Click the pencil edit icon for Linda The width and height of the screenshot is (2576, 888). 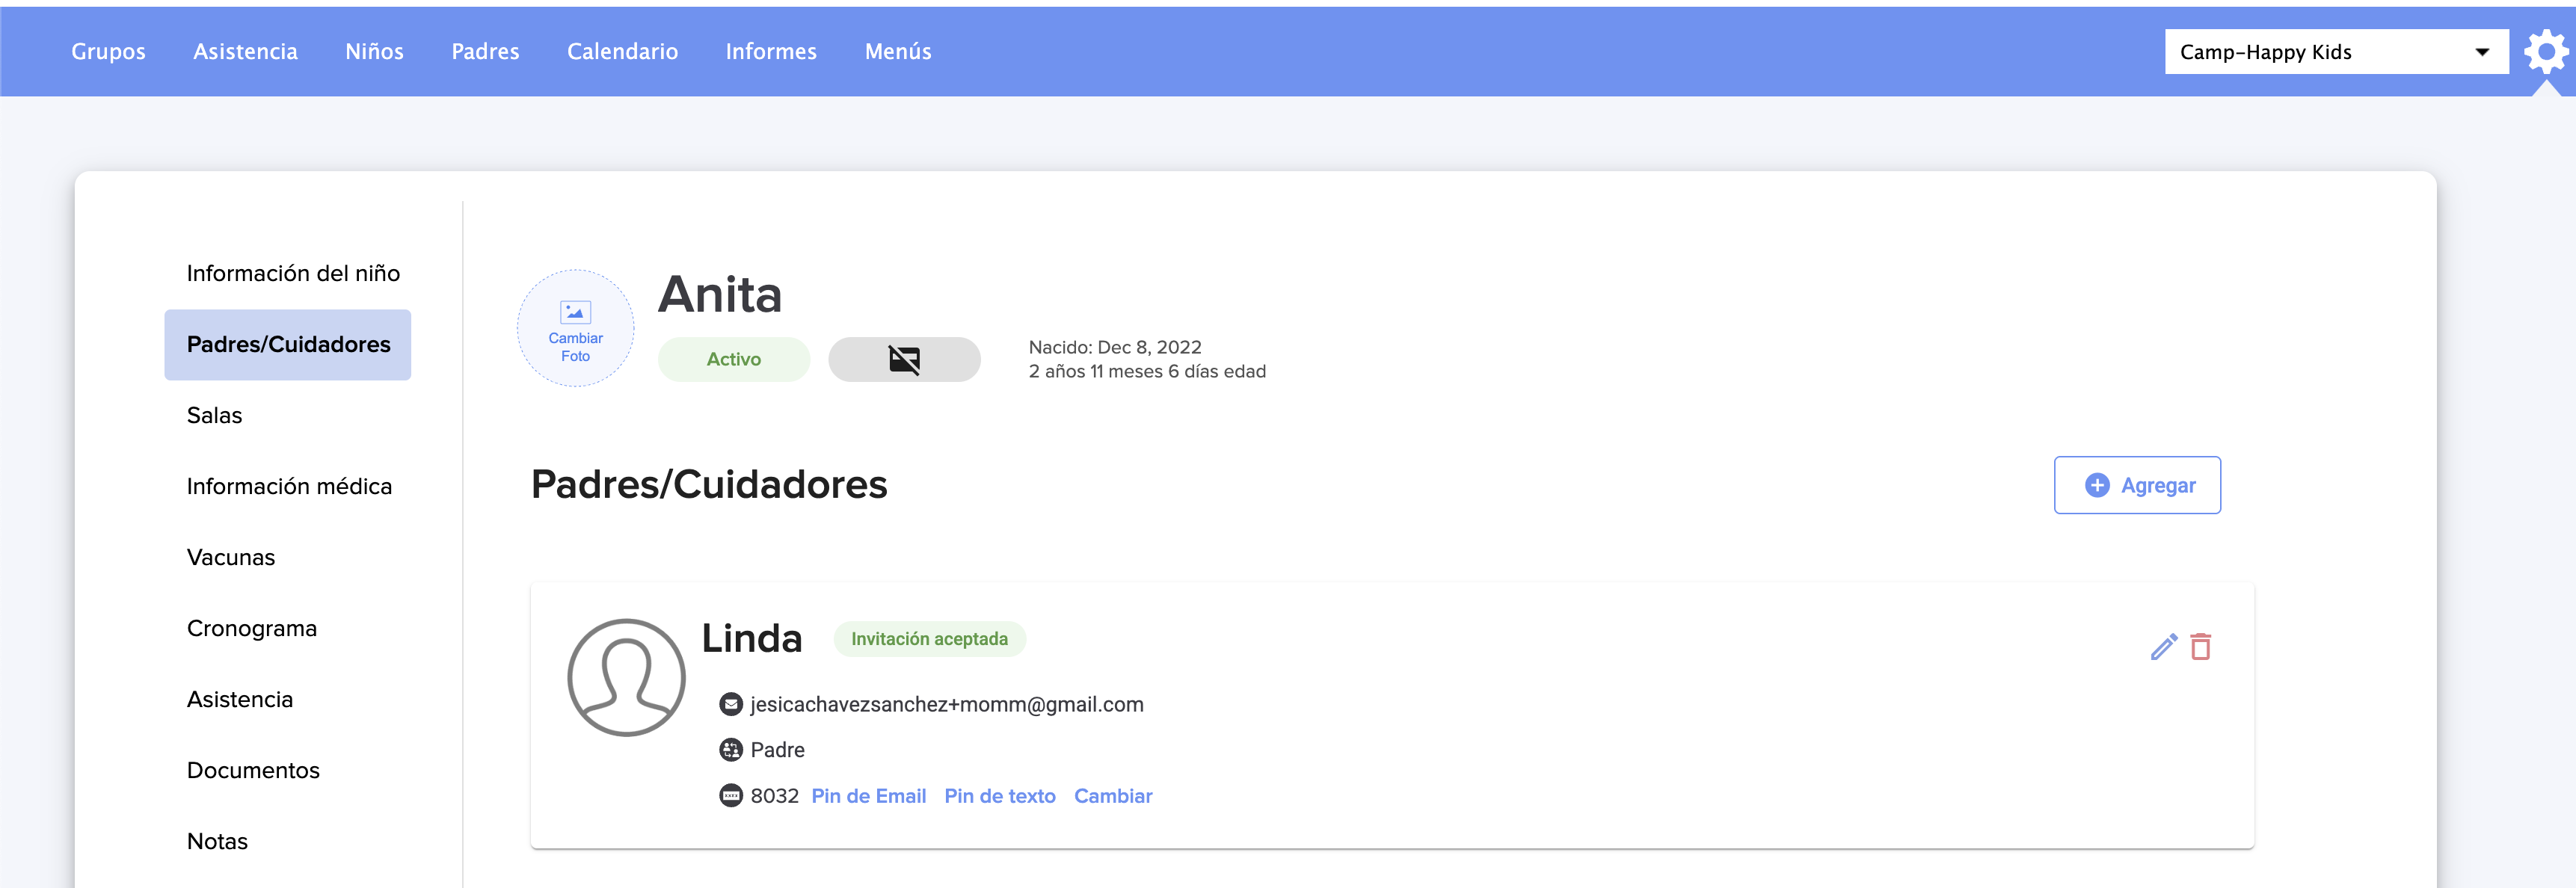pyautogui.click(x=2163, y=647)
